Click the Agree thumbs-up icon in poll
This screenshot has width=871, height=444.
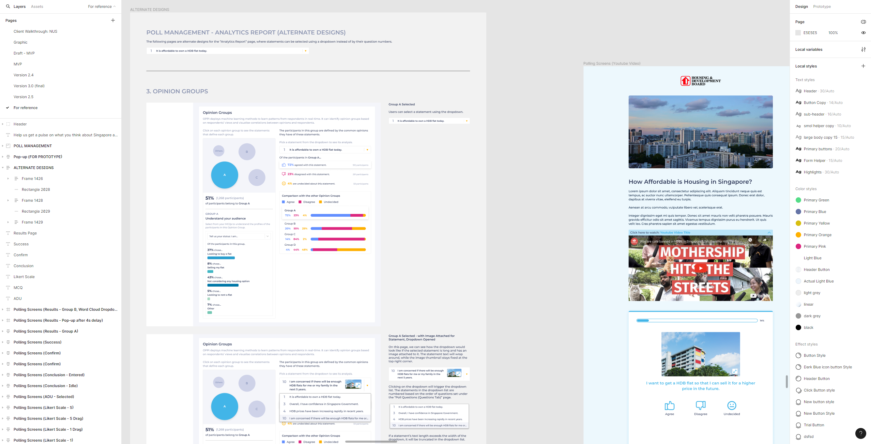click(x=669, y=405)
